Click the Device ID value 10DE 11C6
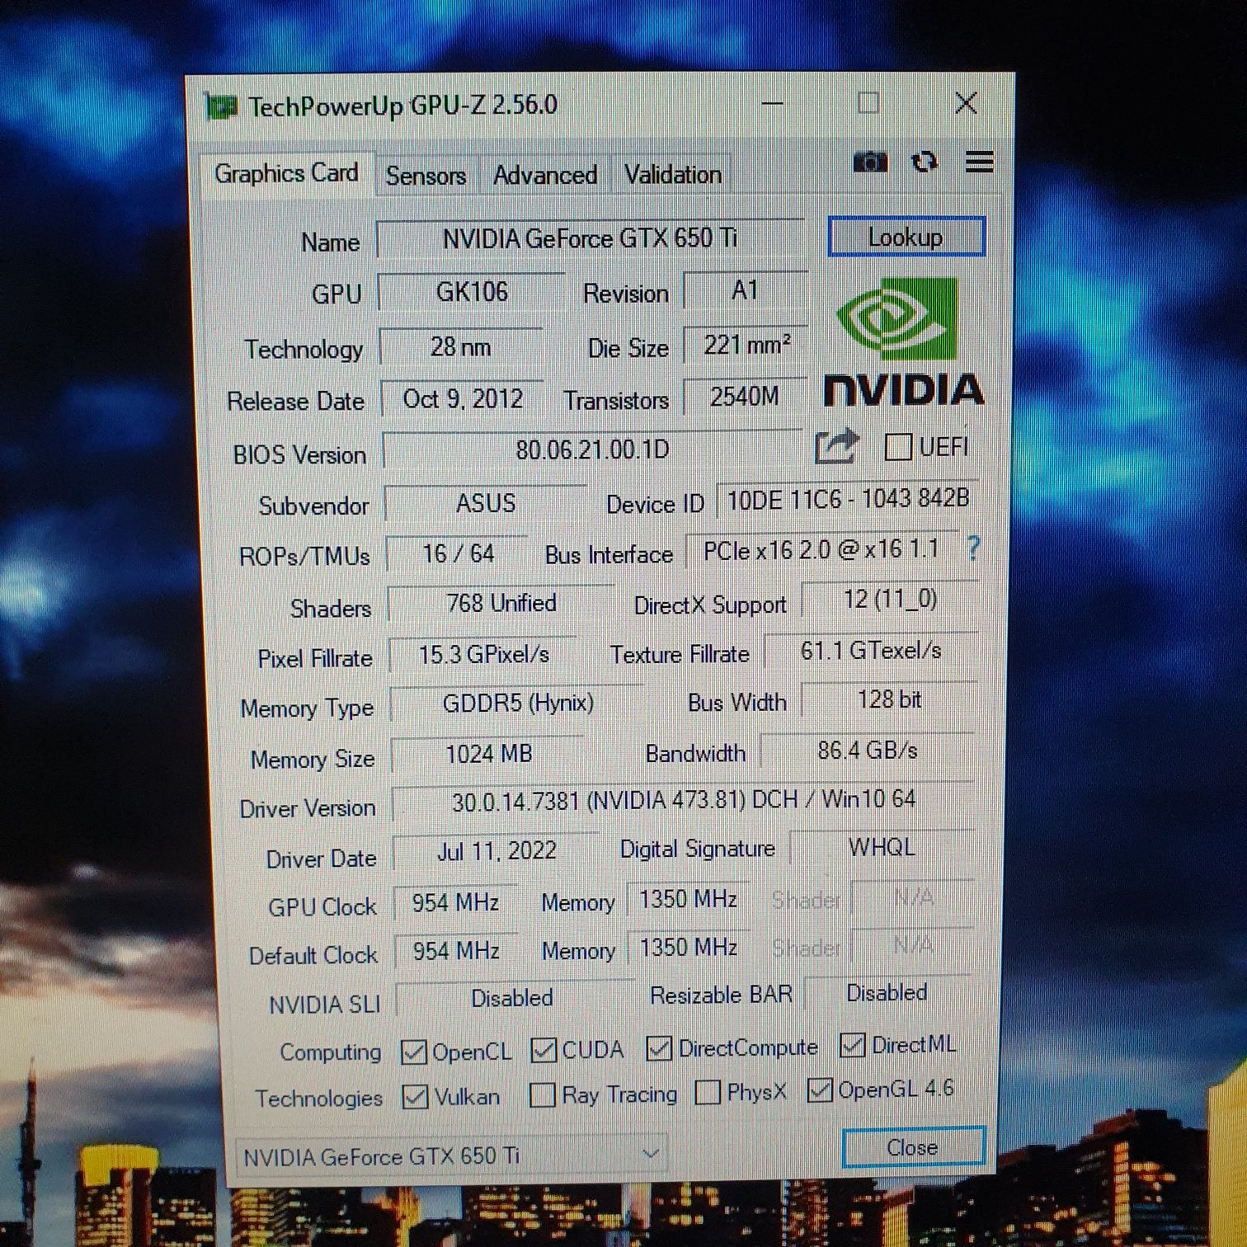1247x1247 pixels. tap(848, 499)
